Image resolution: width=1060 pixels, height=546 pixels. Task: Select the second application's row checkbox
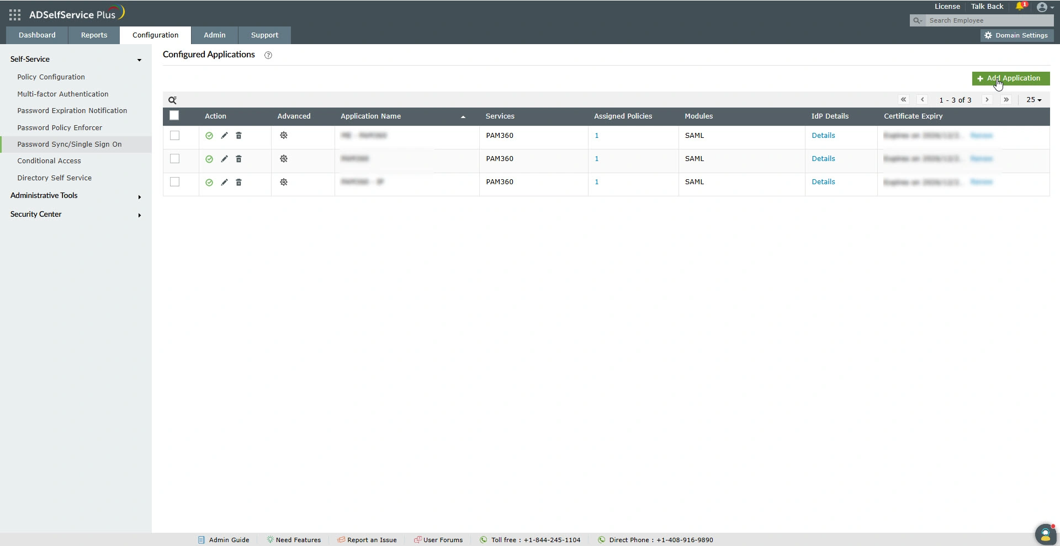pos(174,158)
